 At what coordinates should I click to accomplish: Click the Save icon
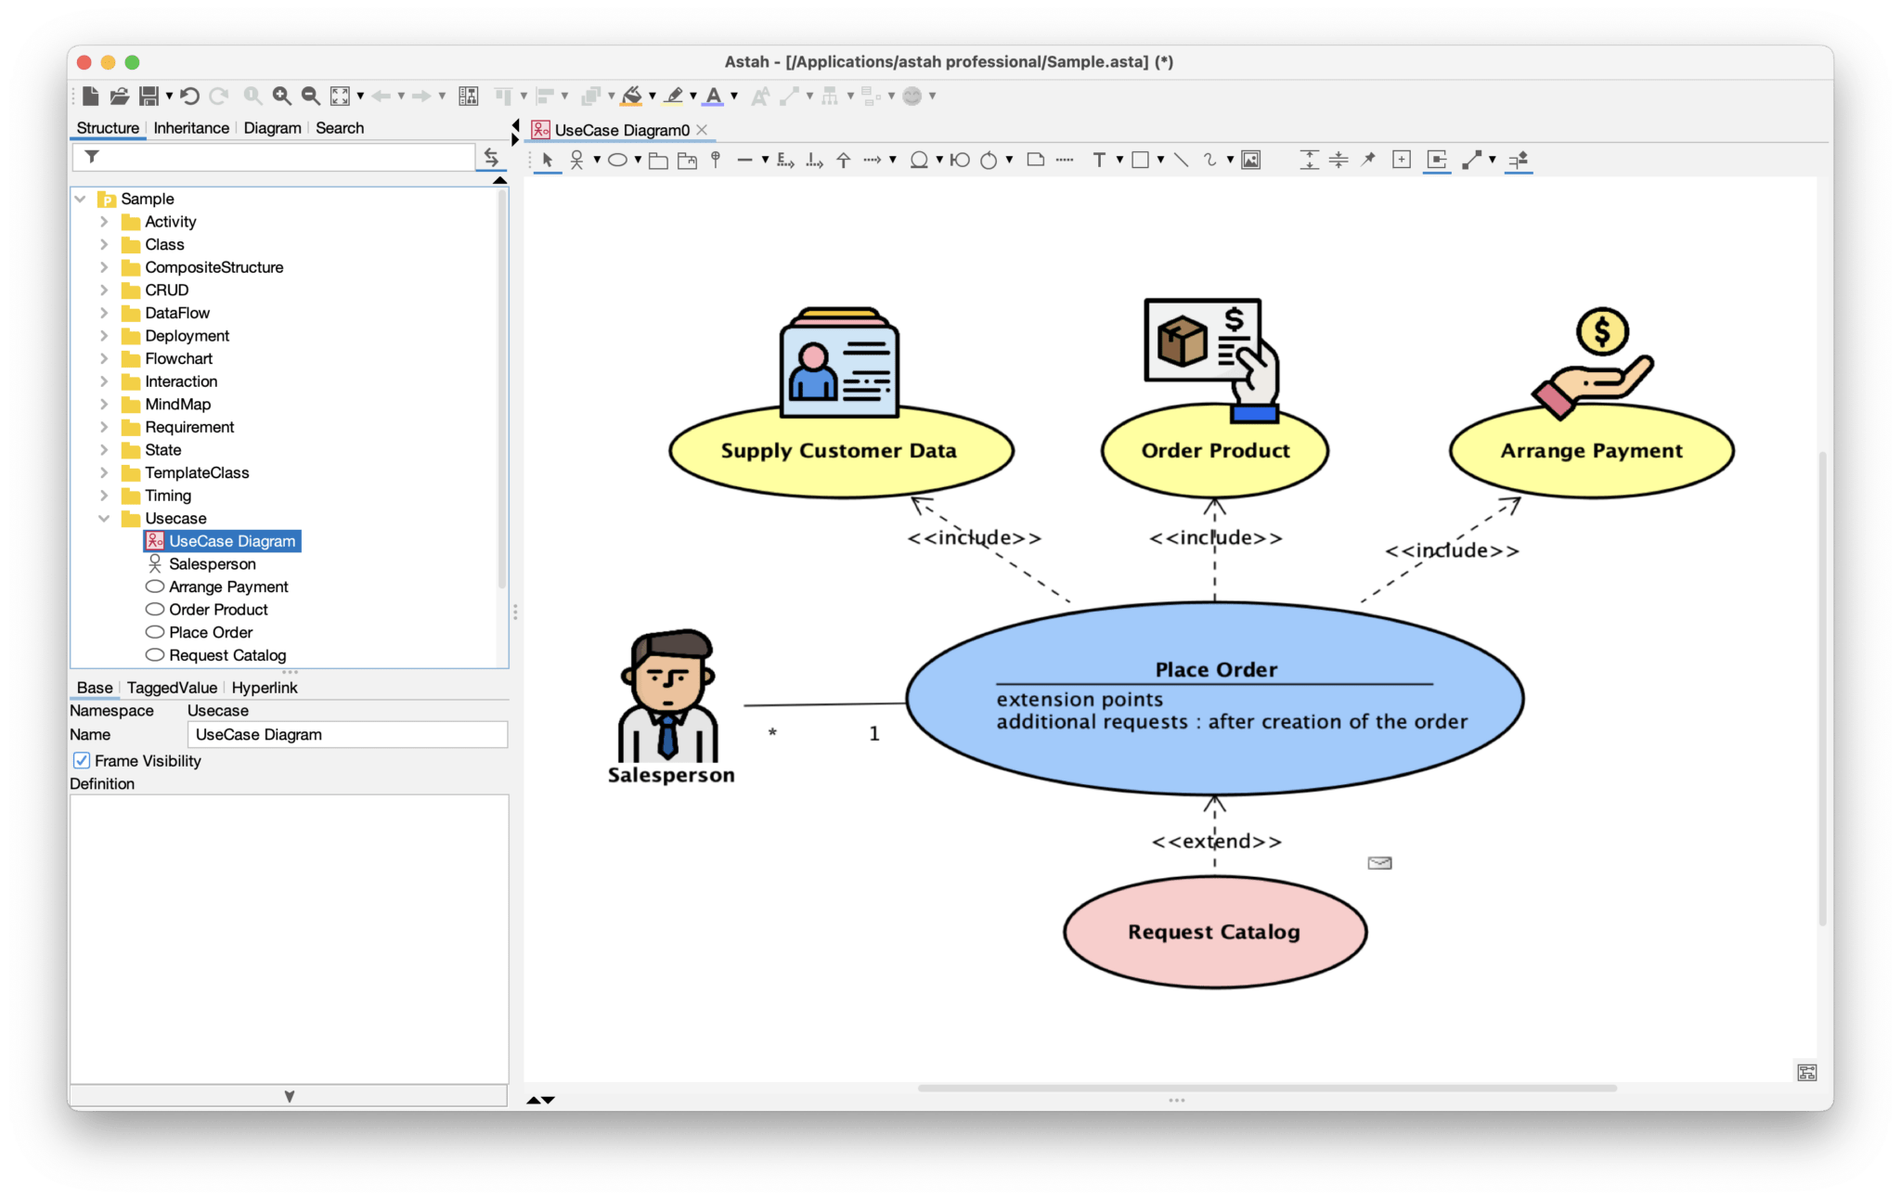[149, 97]
